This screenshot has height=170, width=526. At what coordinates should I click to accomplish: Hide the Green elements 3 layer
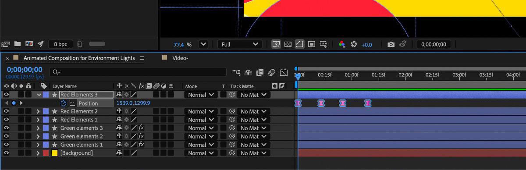[6, 128]
